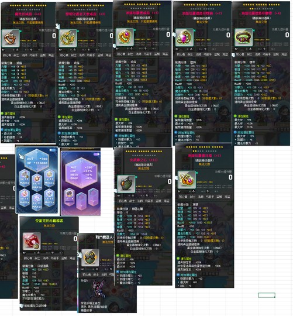
Task: Select the android egg item icon
Action: click(90, 257)
